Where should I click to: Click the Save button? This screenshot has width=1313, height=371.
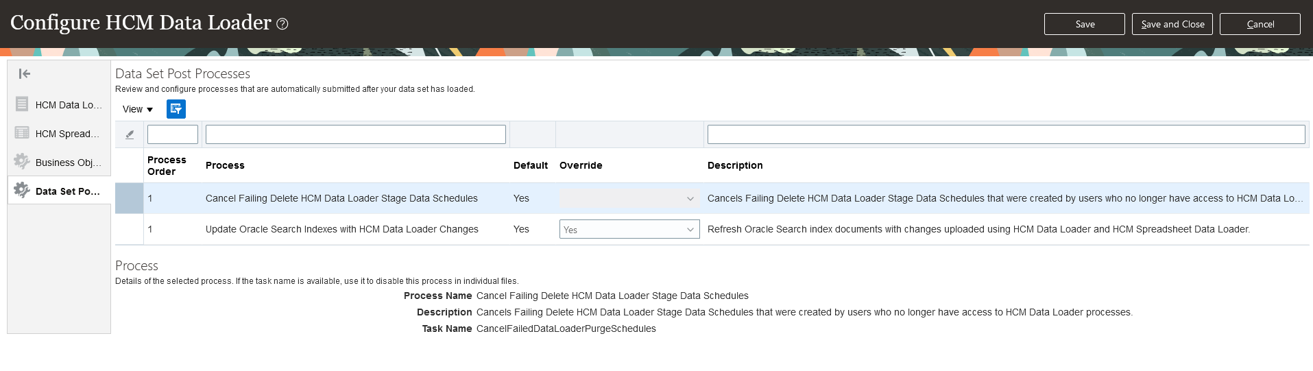pos(1085,24)
